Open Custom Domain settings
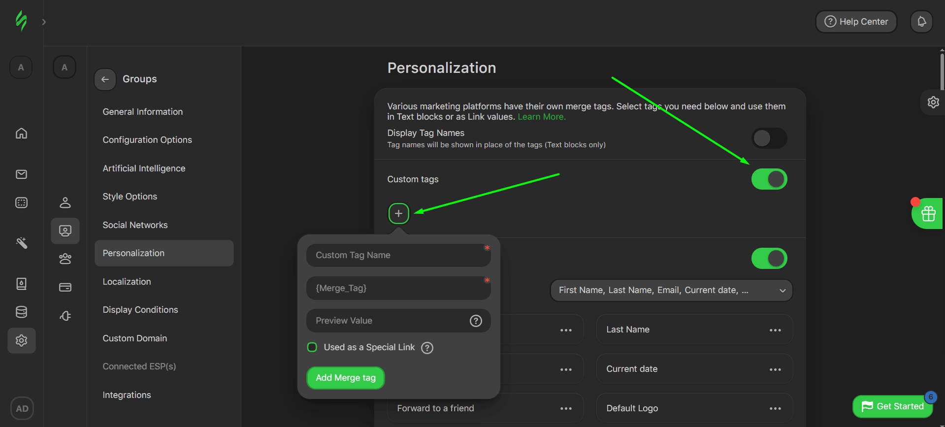The image size is (945, 427). click(164, 338)
